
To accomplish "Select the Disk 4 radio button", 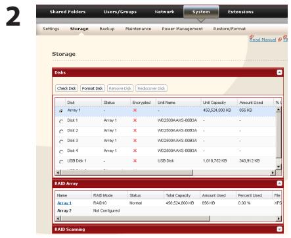I will pos(61,151).
